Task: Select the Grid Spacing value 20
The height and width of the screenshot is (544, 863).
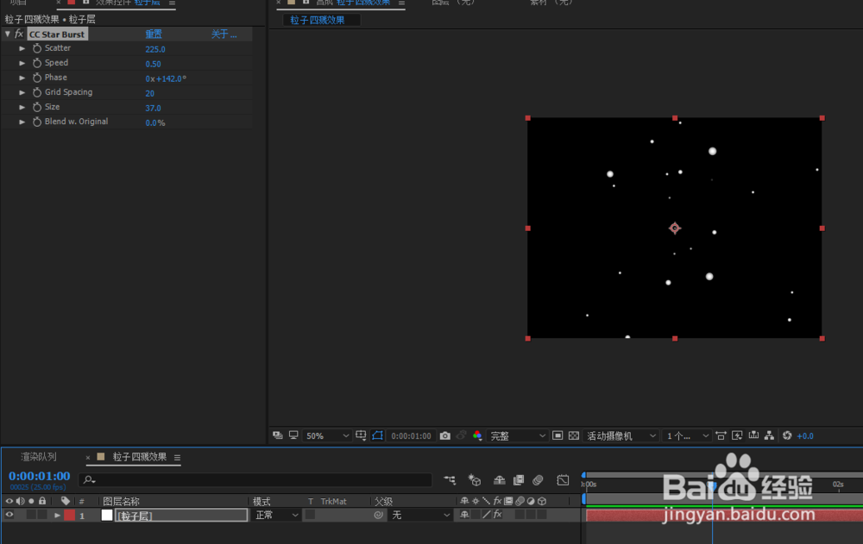Action: pyautogui.click(x=149, y=93)
